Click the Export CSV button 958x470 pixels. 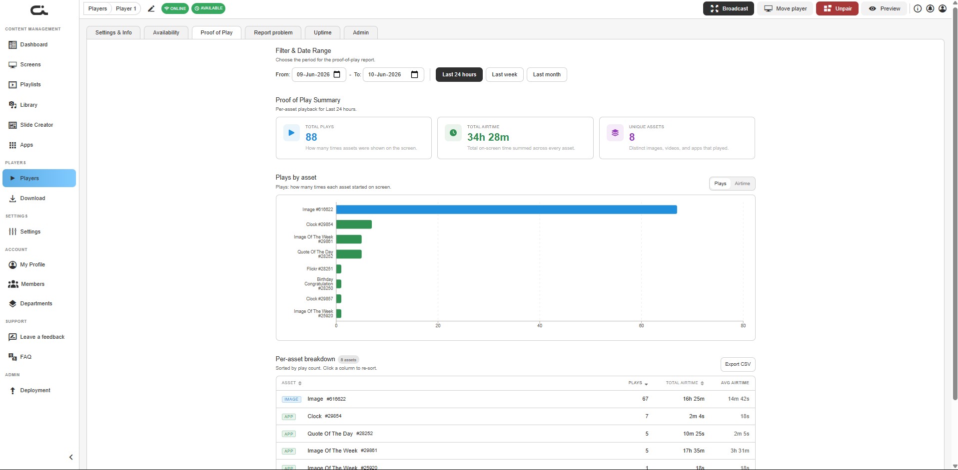tap(738, 364)
